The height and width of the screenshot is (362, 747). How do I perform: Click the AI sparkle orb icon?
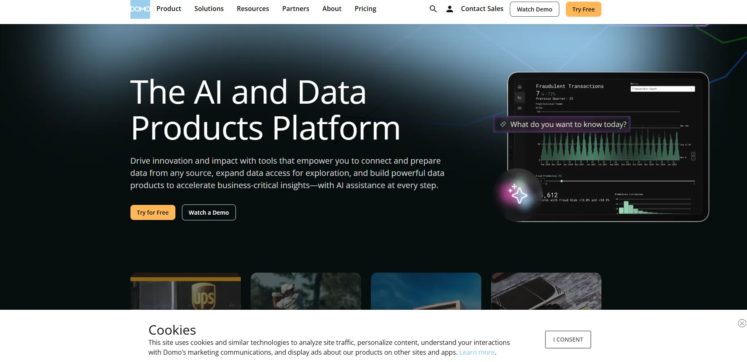point(518,193)
